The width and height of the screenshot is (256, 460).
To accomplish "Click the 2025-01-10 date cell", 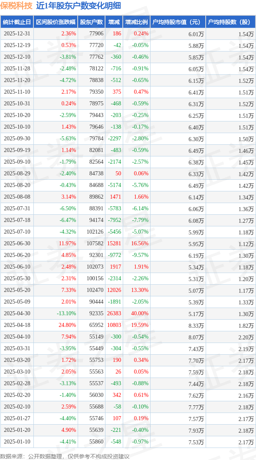I will tap(17, 442).
